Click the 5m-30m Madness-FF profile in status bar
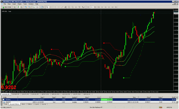Screen dimensions: 179x109 tap(96, 107)
